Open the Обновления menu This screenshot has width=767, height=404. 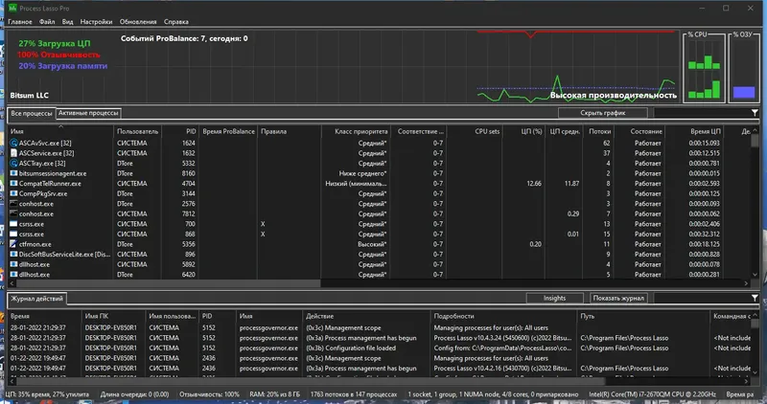click(x=138, y=22)
